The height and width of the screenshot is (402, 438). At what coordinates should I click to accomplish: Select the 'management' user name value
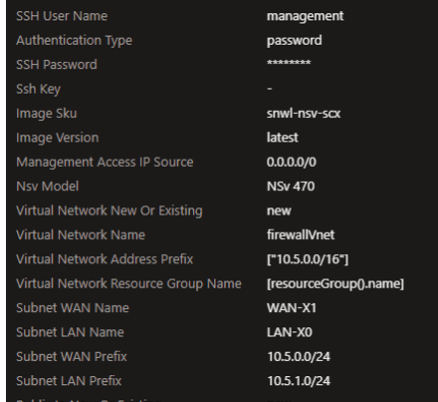306,16
